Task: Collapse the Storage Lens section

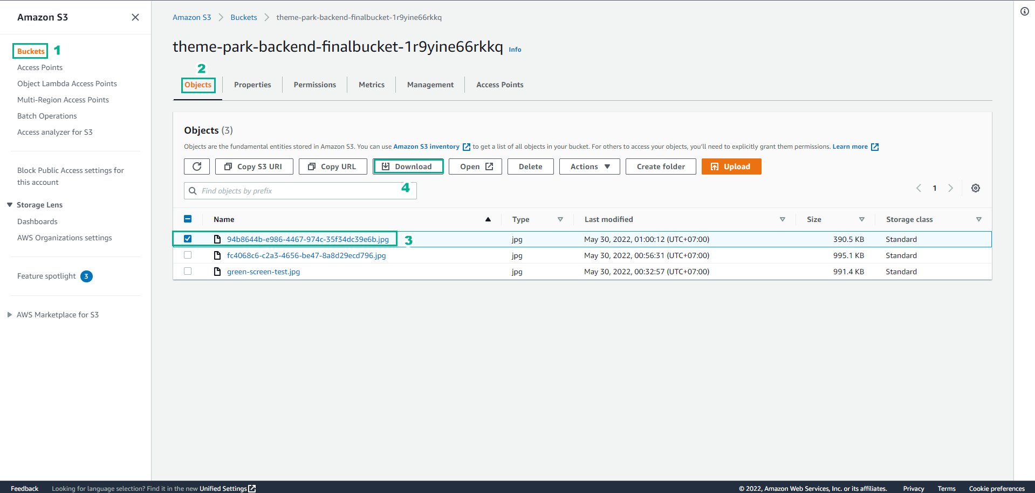Action: [x=10, y=205]
